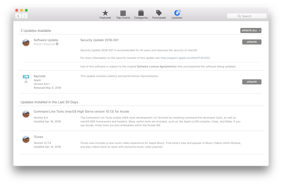The height and width of the screenshot is (185, 282).
Task: Click the '2 Updates Available' heading
Action: [x=36, y=31]
